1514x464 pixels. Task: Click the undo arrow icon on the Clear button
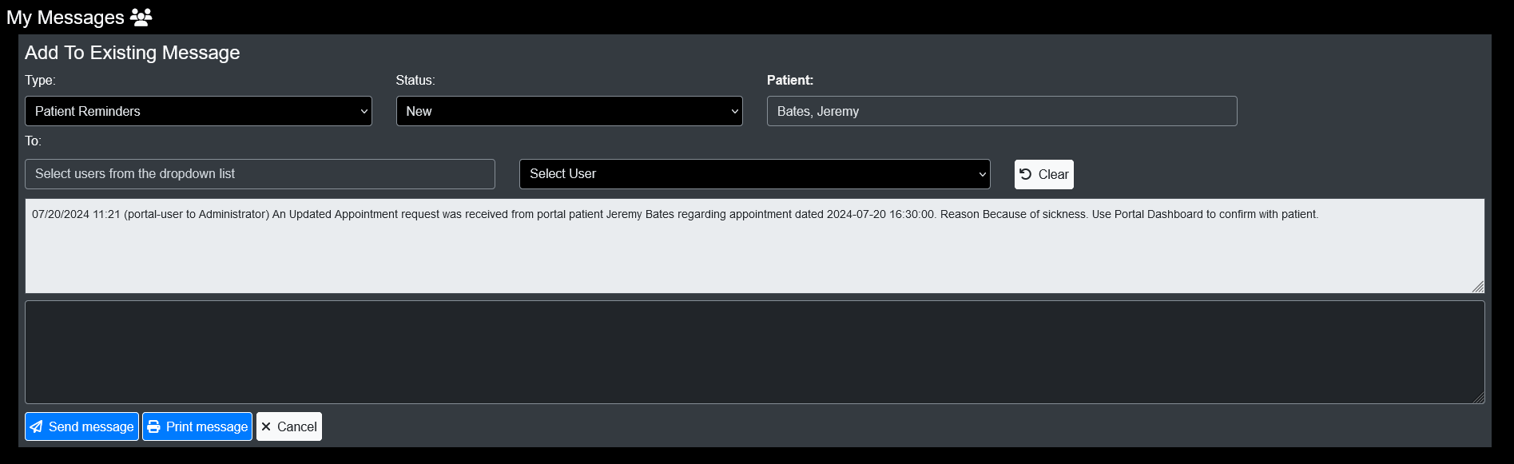[1026, 174]
